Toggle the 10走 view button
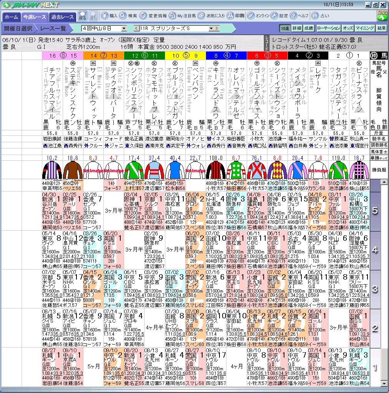Image resolution: width=389 pixels, height=393 pixels. point(285,28)
